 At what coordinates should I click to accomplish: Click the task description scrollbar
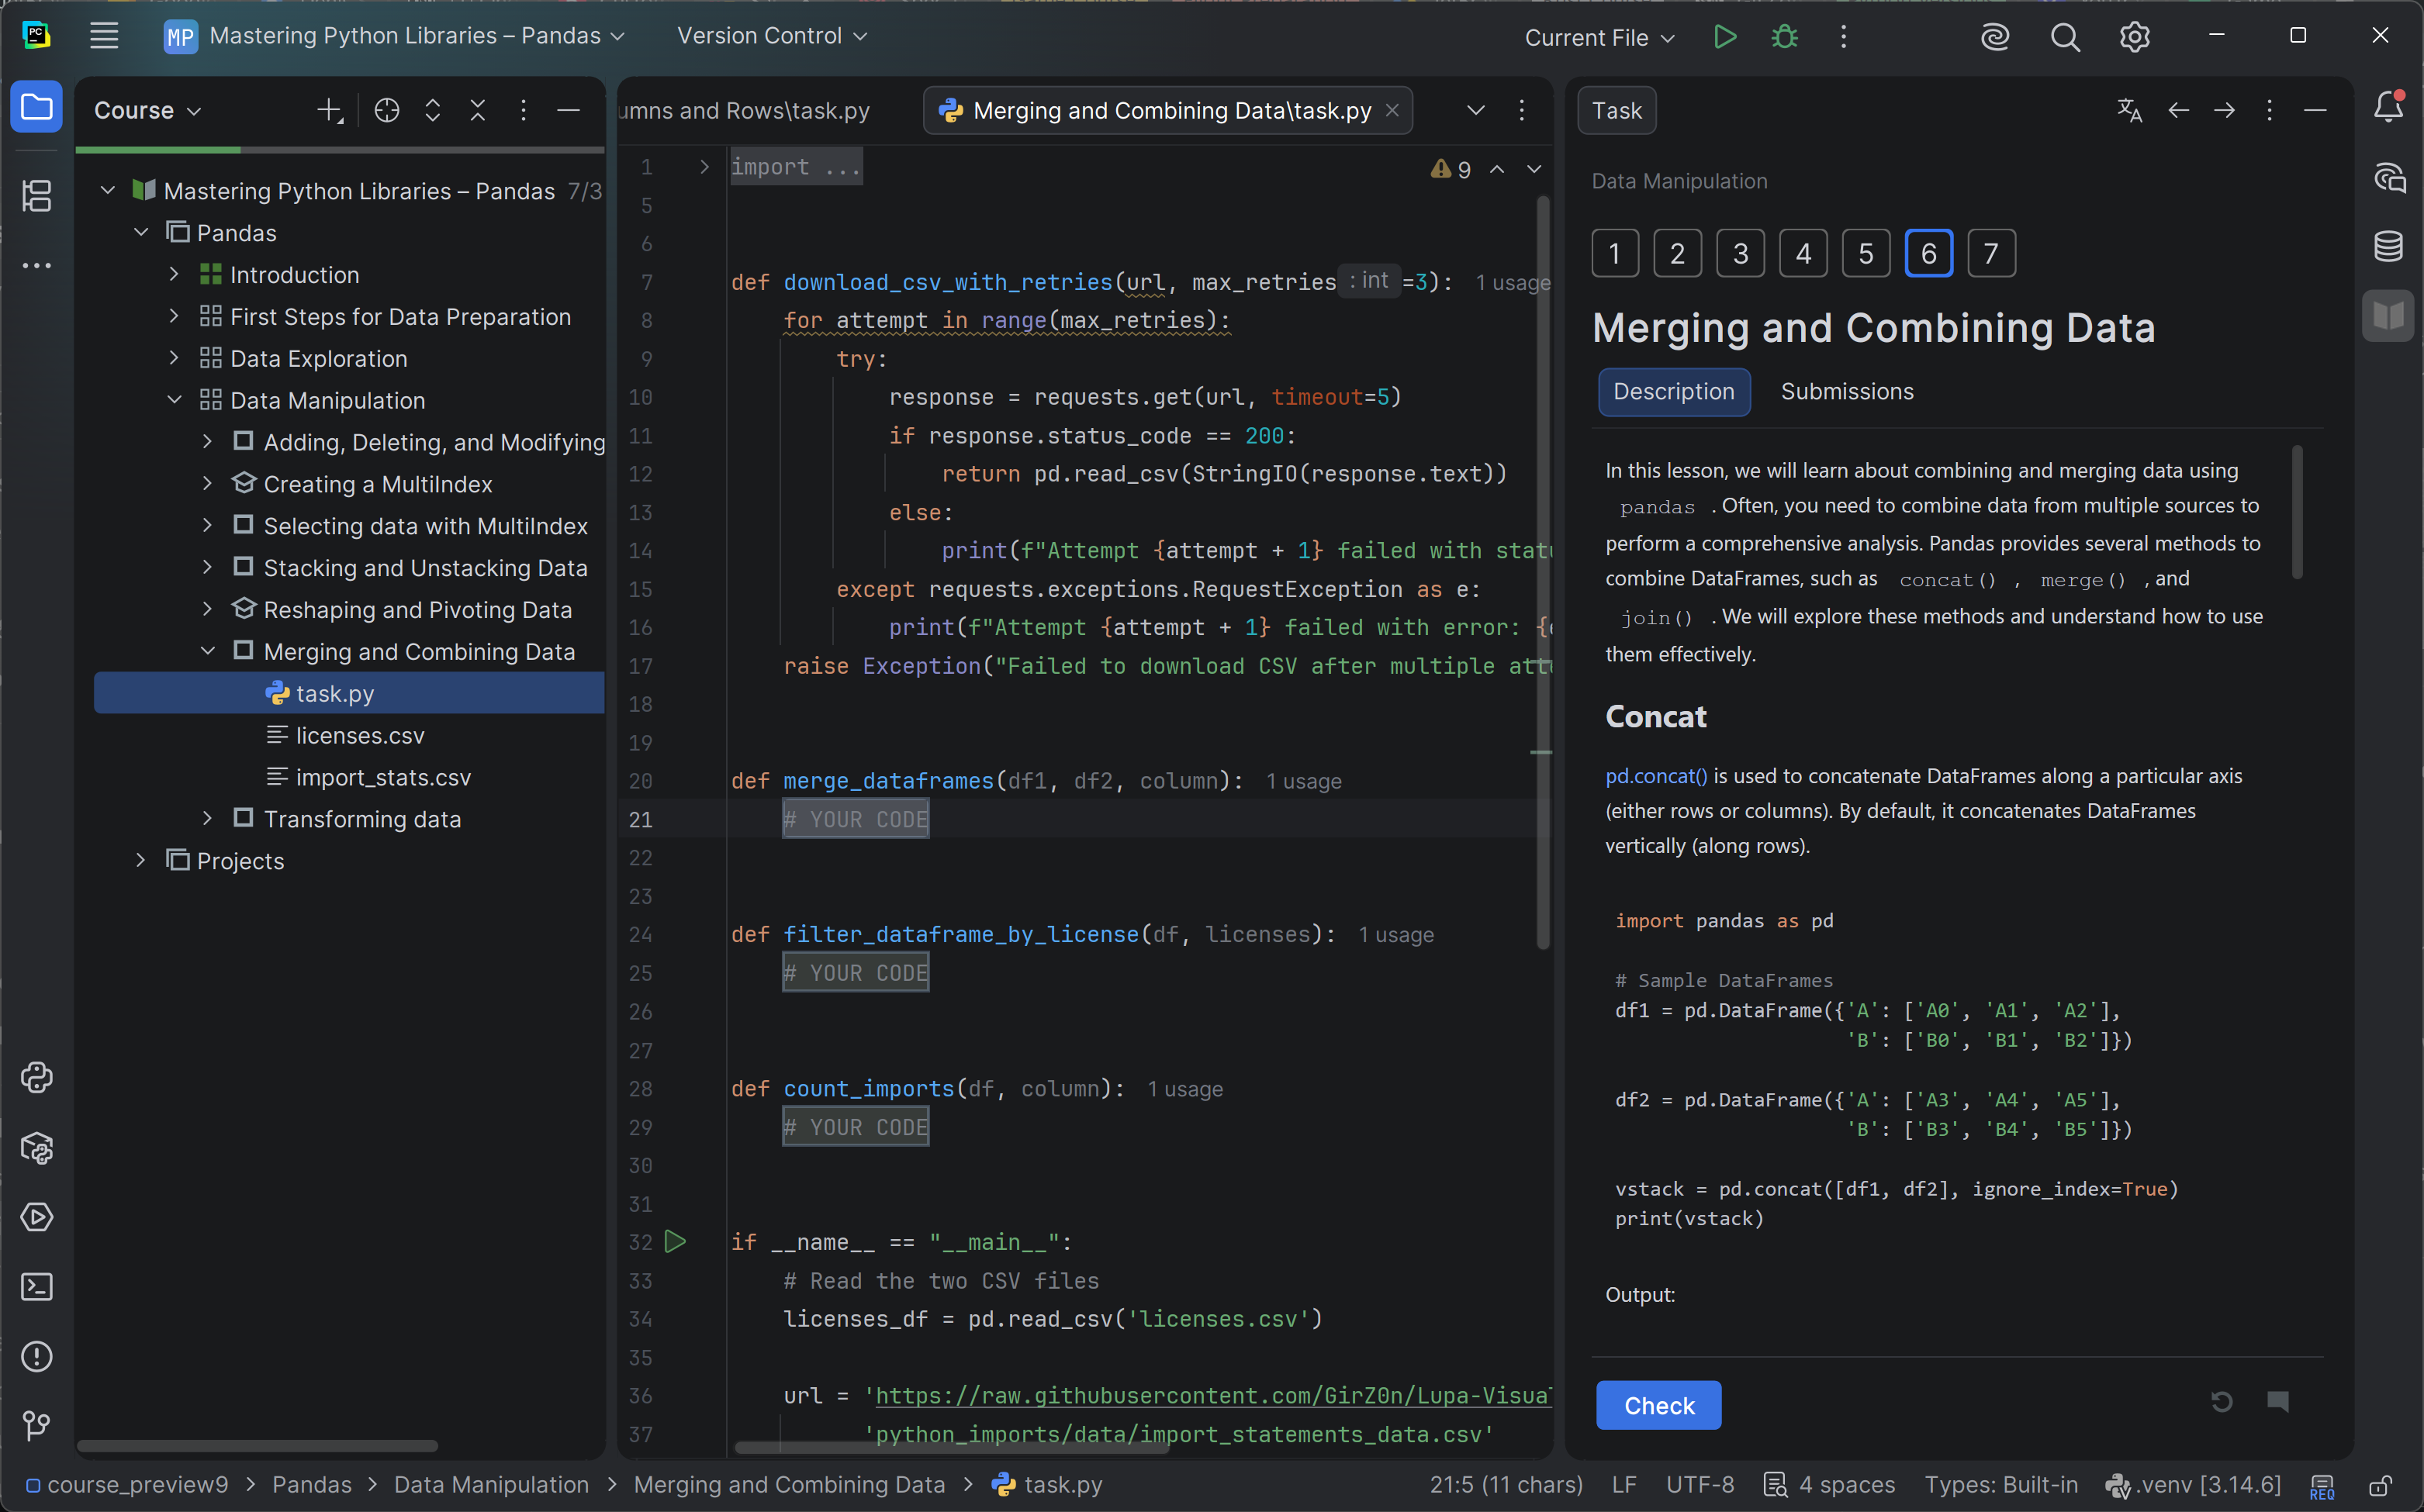point(2297,512)
